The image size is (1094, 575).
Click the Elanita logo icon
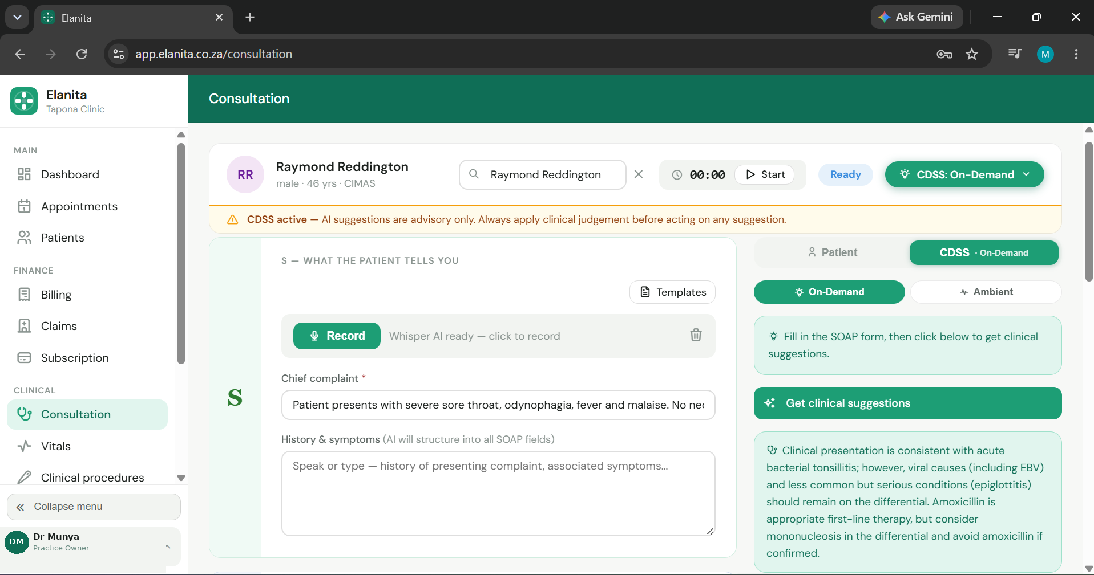click(24, 101)
